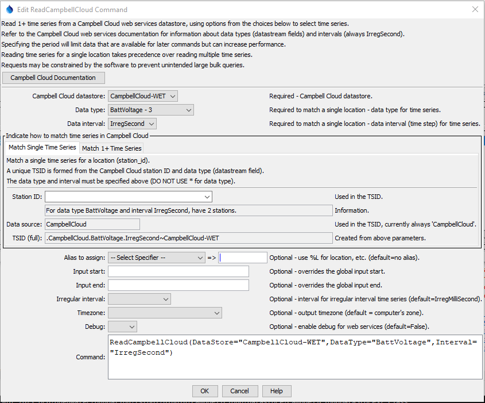Image resolution: width=485 pixels, height=403 pixels.
Task: Open Help for the command
Action: (277, 391)
